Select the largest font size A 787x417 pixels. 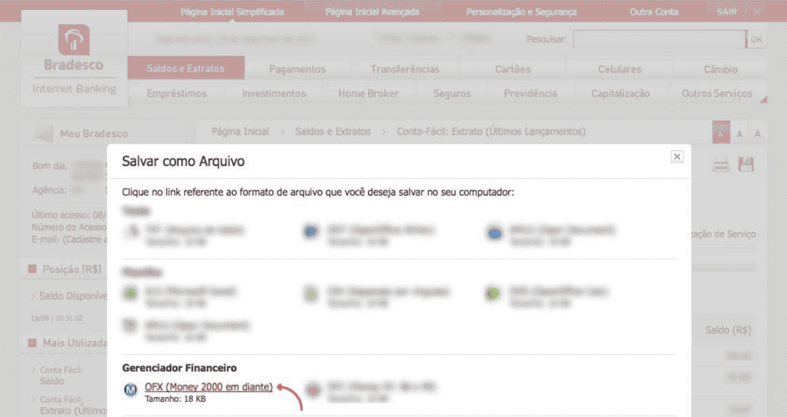757,134
